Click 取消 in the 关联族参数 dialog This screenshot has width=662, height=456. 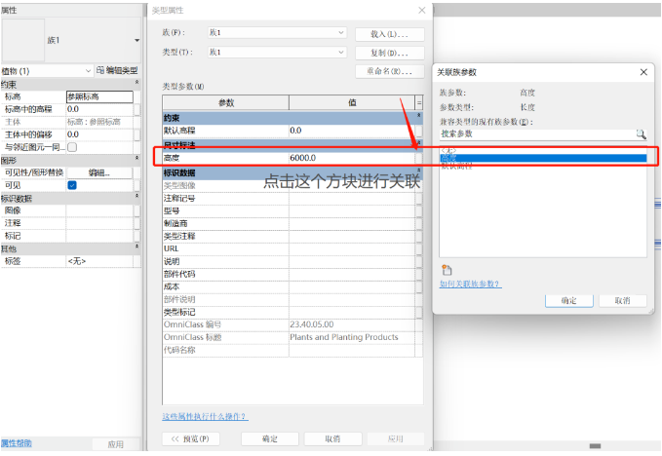(623, 301)
